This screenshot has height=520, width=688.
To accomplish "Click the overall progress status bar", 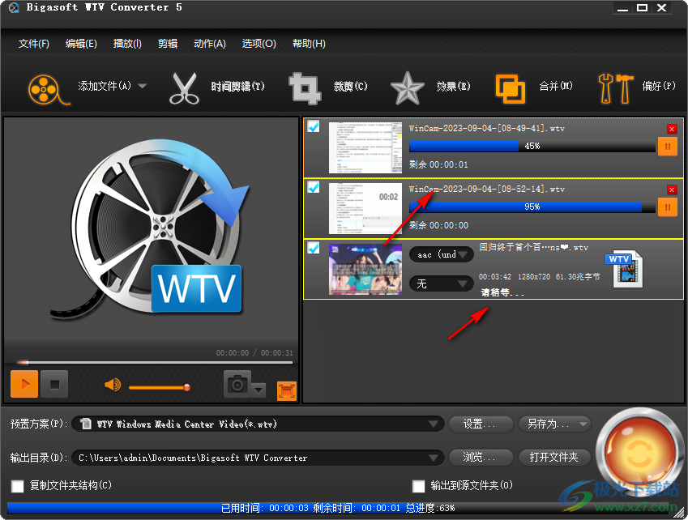I will pyautogui.click(x=338, y=508).
